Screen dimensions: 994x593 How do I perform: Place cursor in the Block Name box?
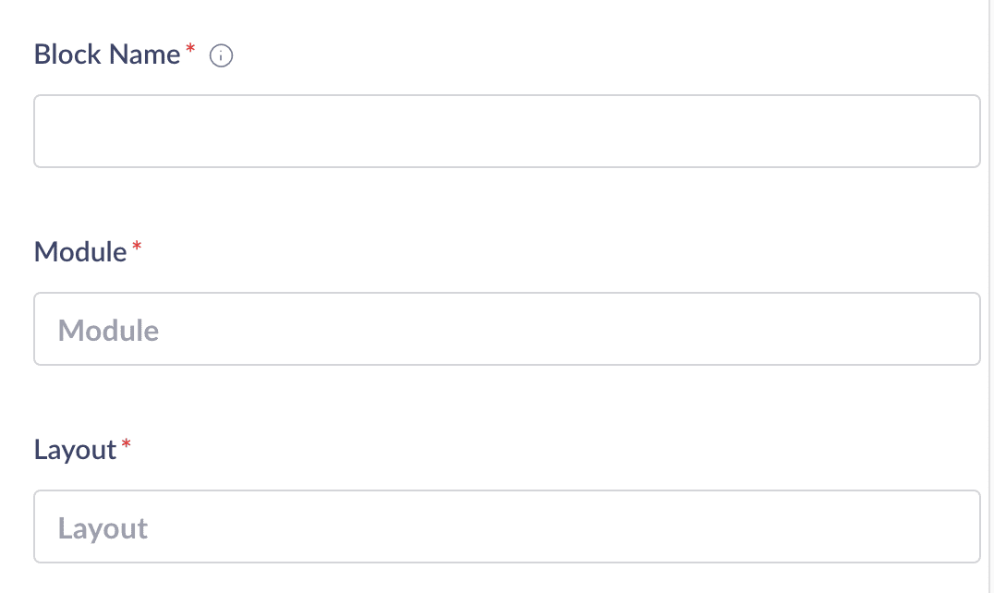[506, 131]
